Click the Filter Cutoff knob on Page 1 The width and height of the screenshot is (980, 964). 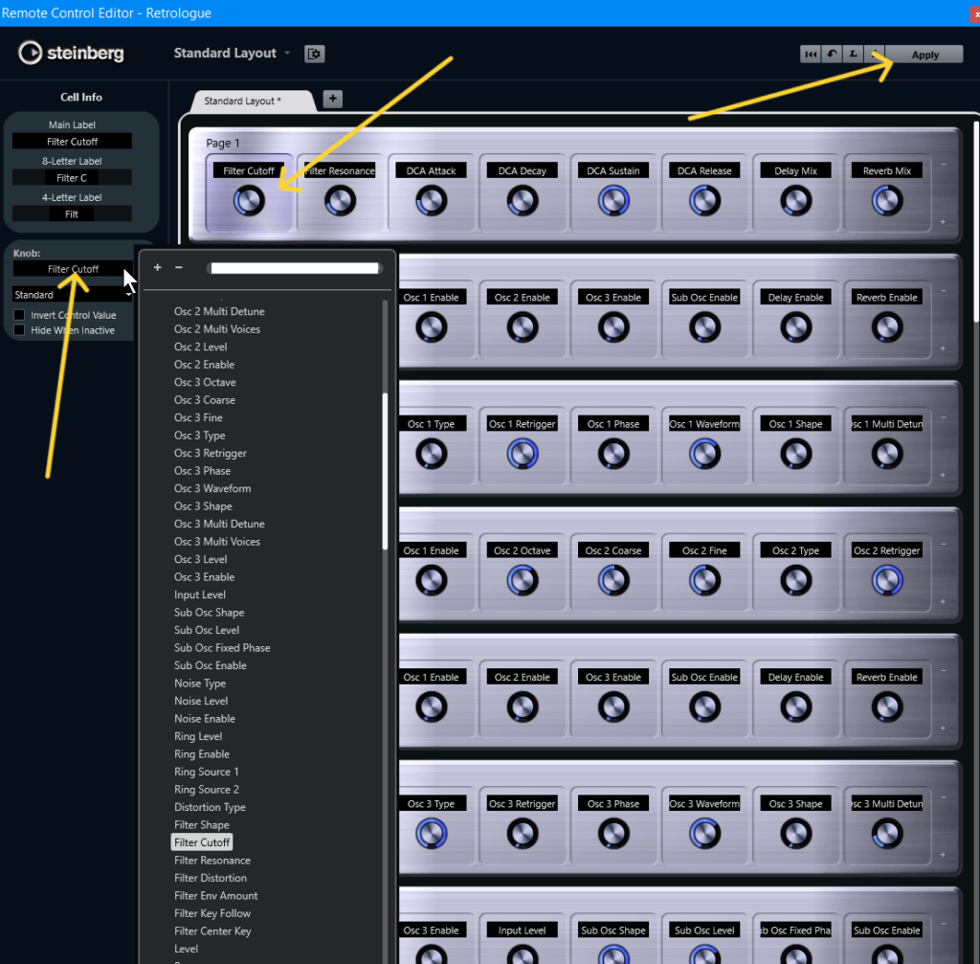click(x=249, y=201)
